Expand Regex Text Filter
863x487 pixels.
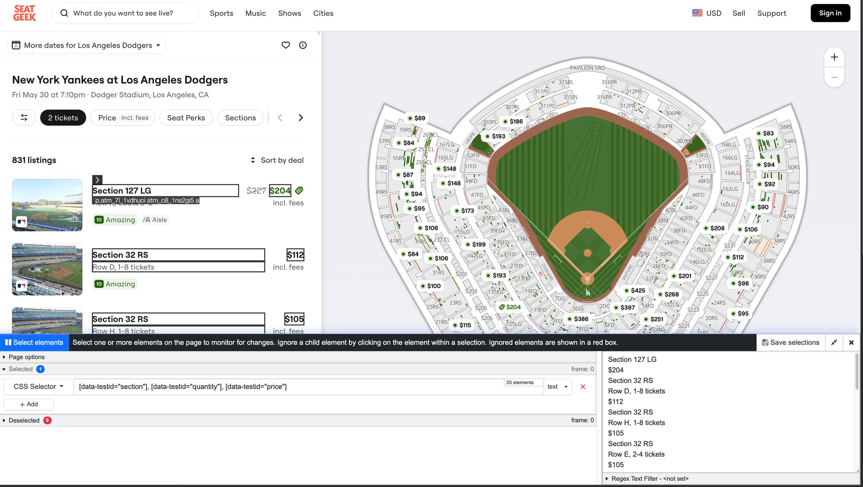pos(647,478)
